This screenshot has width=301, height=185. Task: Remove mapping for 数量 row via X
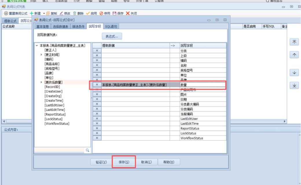(97, 85)
